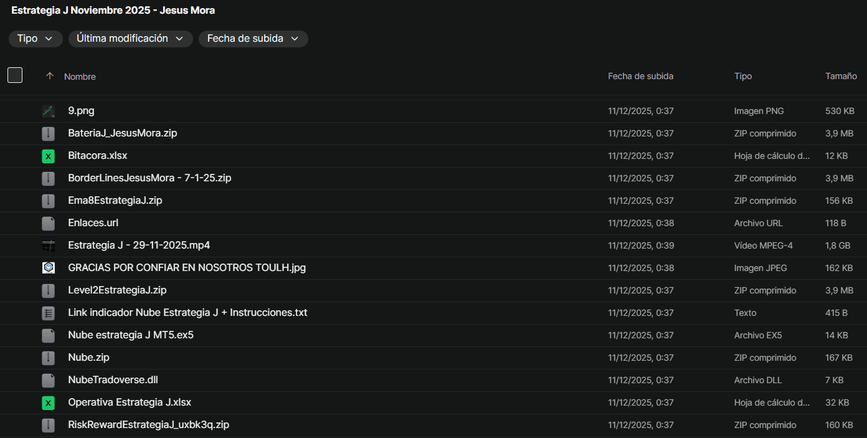The image size is (867, 438).
Task: Click the ZIP icon beside Nube.zip
Action: (x=48, y=358)
